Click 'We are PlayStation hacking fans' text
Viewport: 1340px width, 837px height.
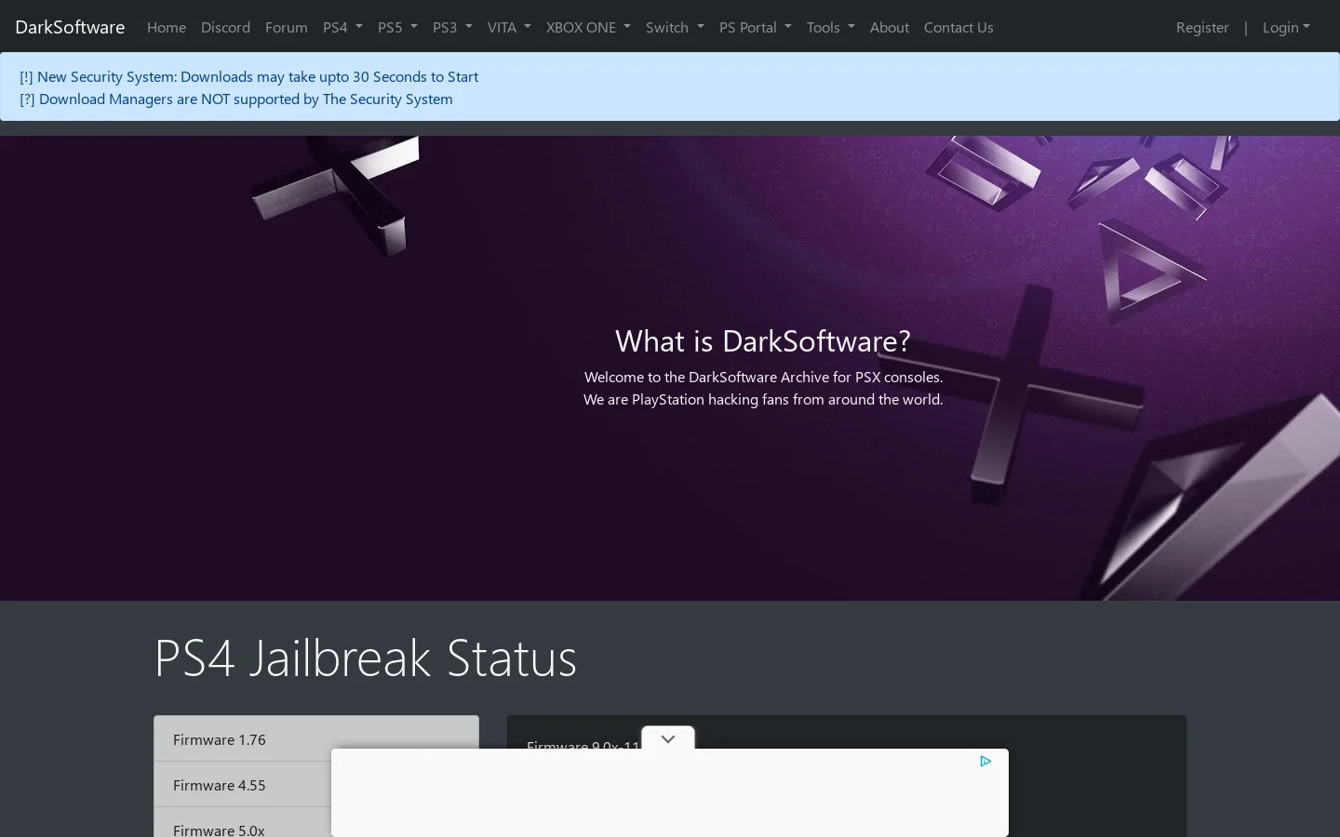[763, 400]
